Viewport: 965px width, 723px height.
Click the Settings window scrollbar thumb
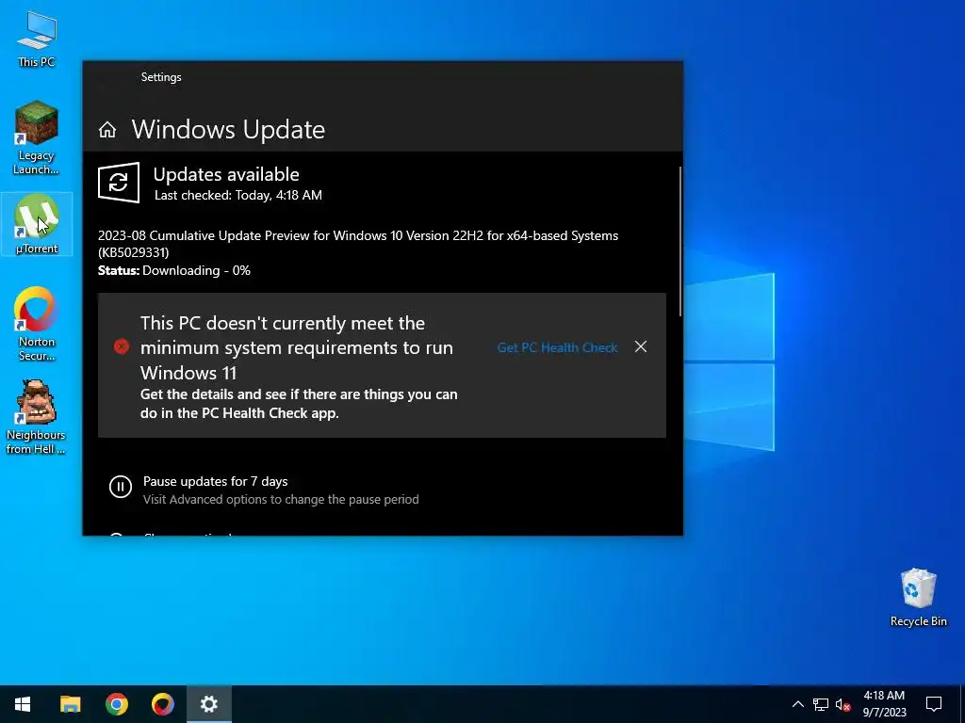[x=680, y=241]
